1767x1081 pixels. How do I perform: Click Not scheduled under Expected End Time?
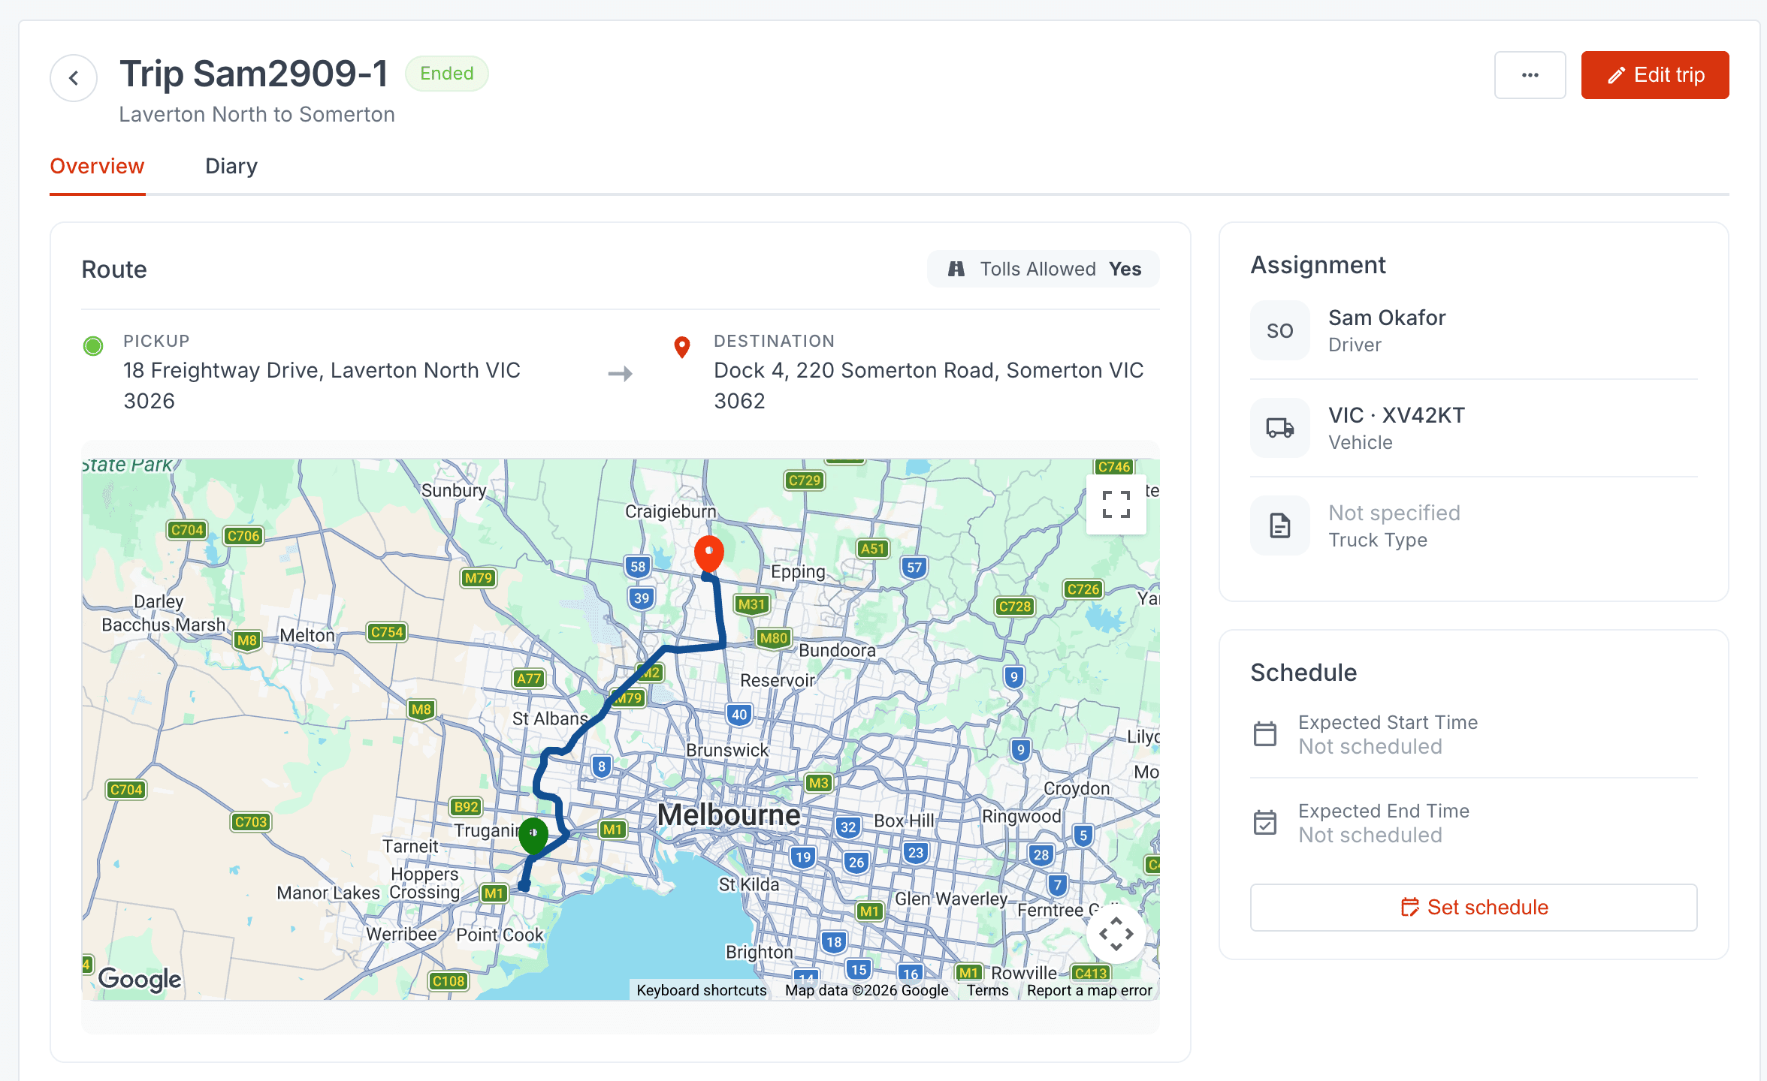click(1370, 835)
